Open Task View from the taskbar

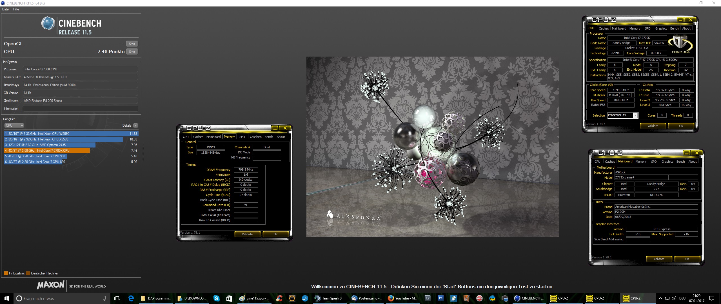pos(117,298)
